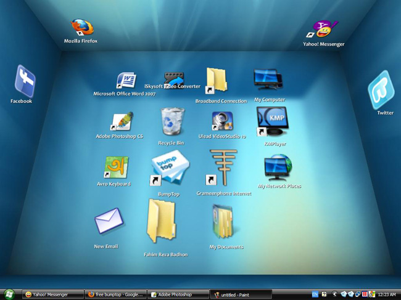This screenshot has width=401, height=300.
Task: Click the EN language indicator
Action: pos(315,294)
